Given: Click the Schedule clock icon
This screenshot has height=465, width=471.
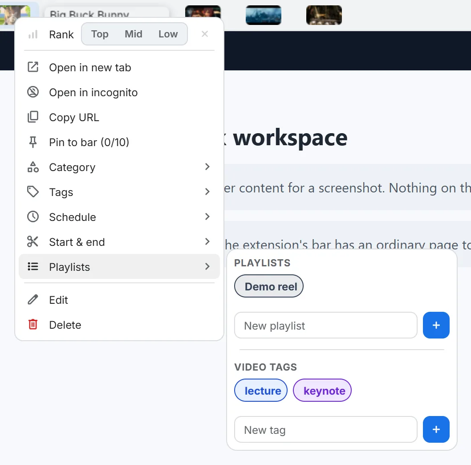Looking at the screenshot, I should pyautogui.click(x=33, y=217).
